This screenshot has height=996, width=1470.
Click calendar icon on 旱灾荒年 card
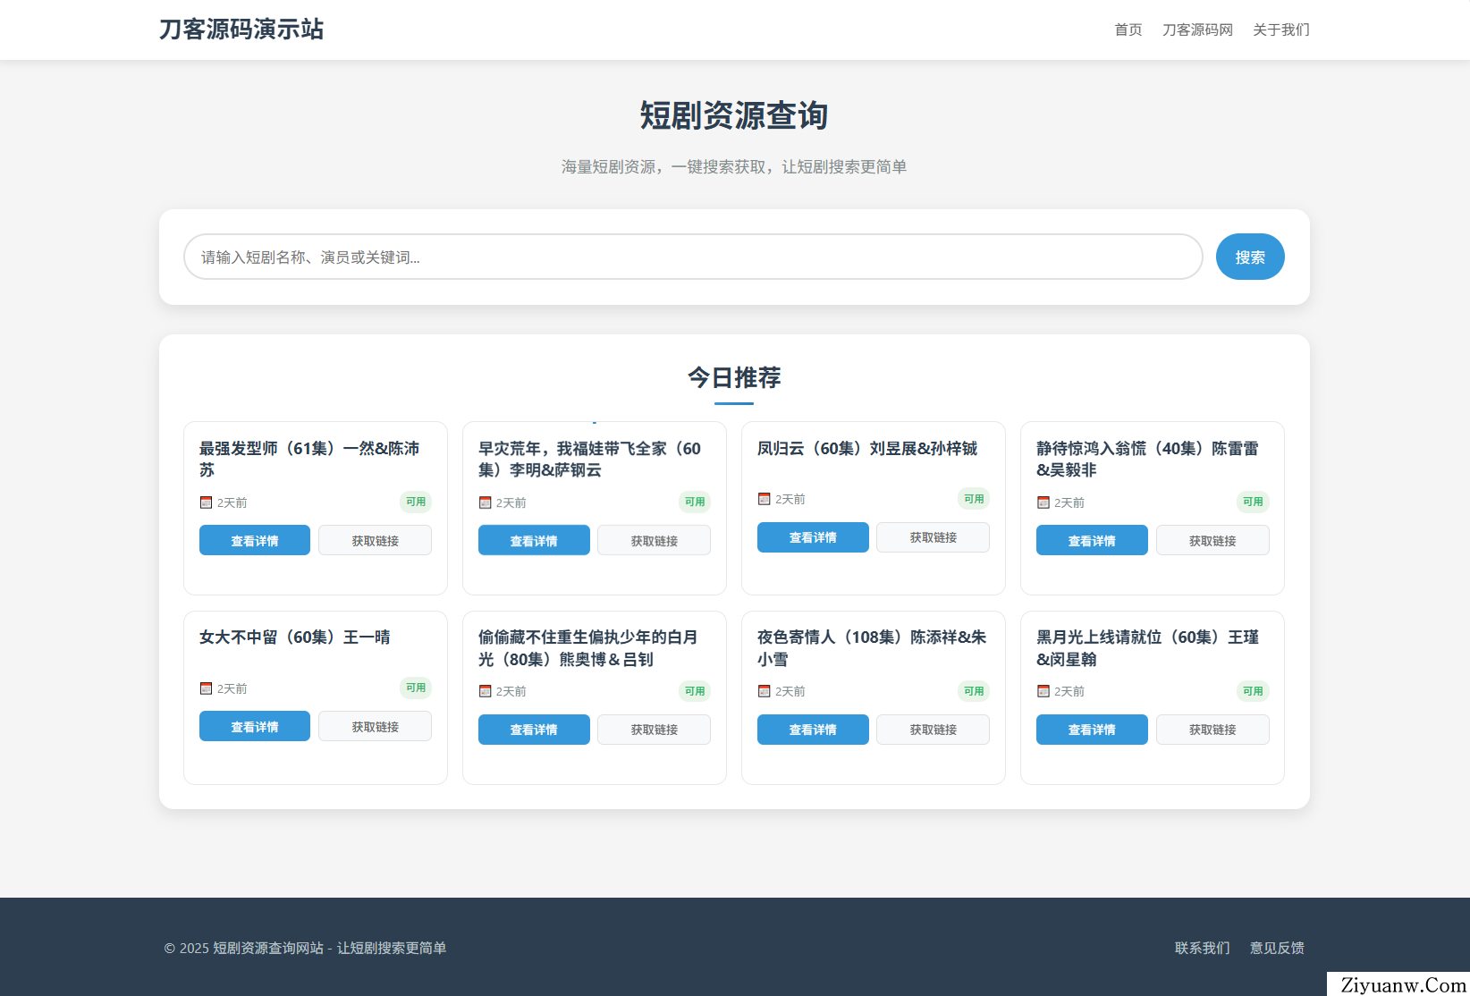click(485, 502)
